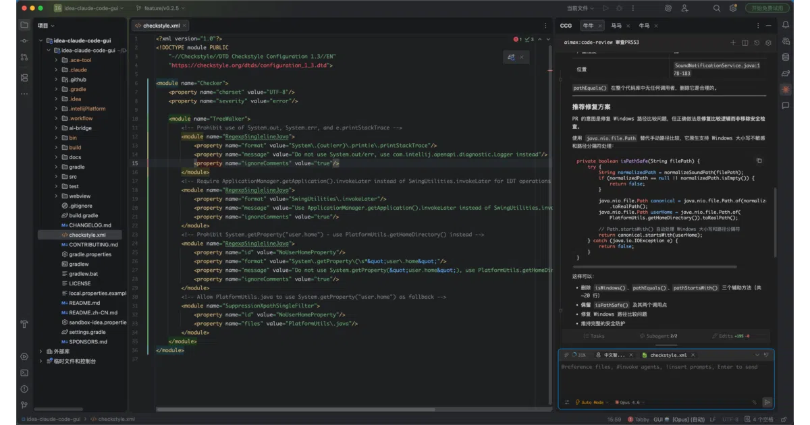Click the add collaborator person icon

pos(685,8)
